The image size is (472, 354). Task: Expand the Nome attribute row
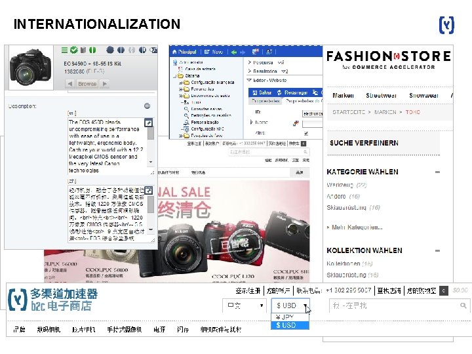251,122
